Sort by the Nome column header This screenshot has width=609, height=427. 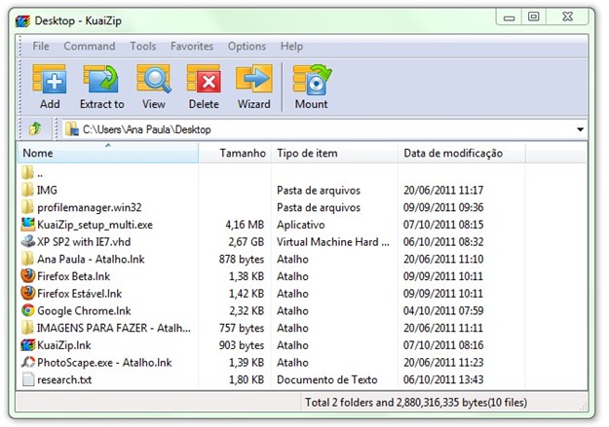pos(108,153)
